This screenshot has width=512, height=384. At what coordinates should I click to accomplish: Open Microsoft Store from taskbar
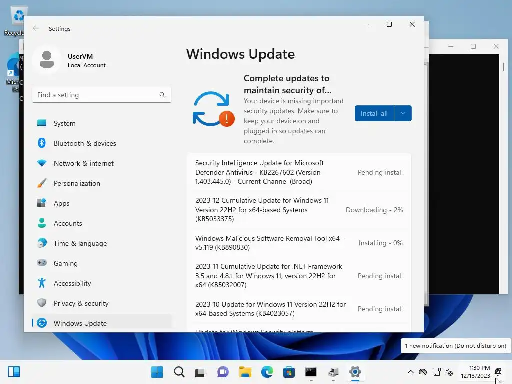(x=289, y=372)
